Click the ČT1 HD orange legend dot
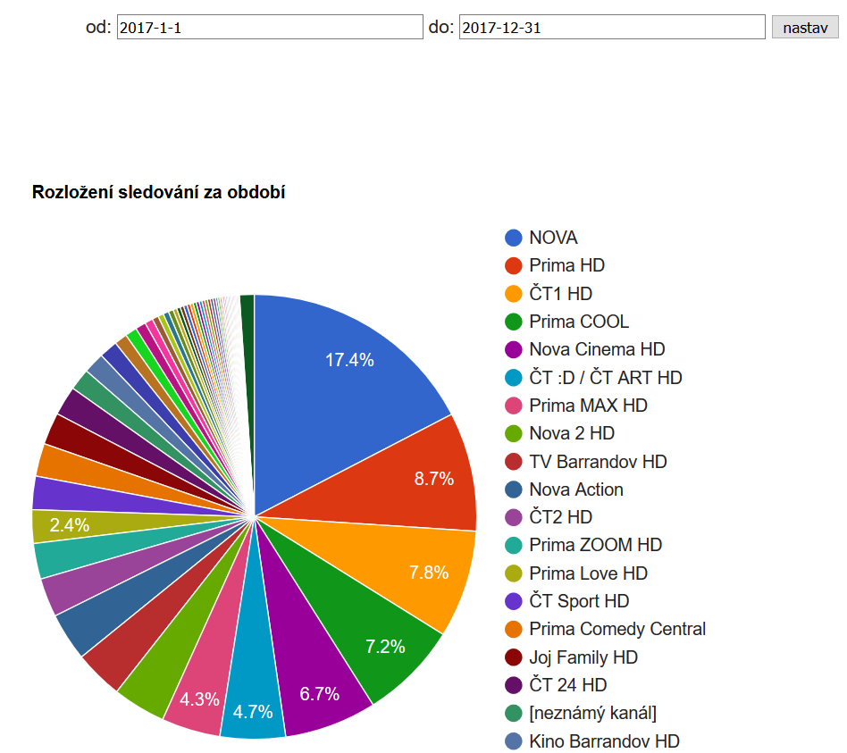 point(513,294)
